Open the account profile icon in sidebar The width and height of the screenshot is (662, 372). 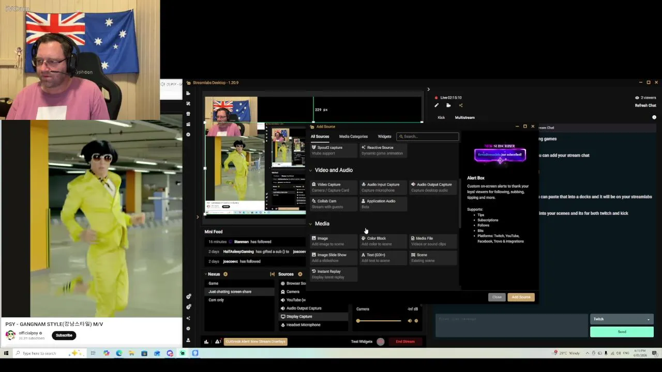point(188,340)
